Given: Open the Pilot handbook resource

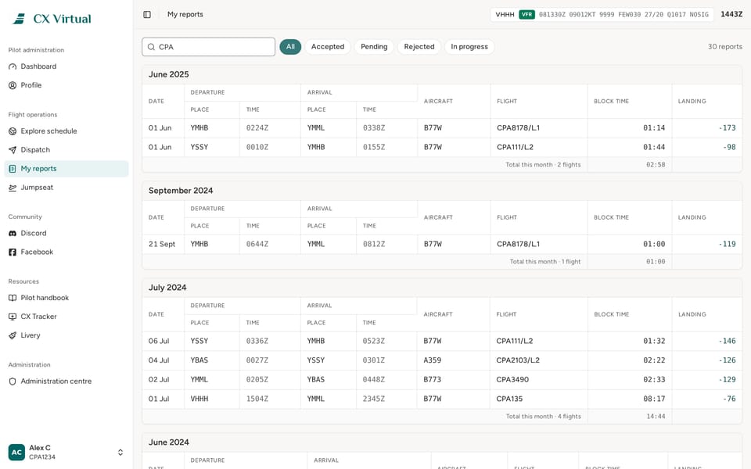Looking at the screenshot, I should tap(66, 298).
